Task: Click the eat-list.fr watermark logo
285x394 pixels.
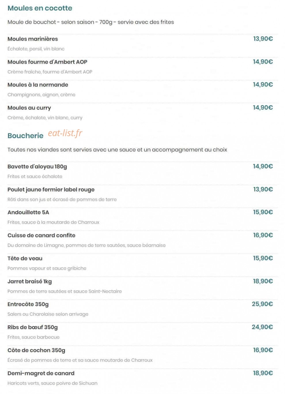Action: point(65,133)
